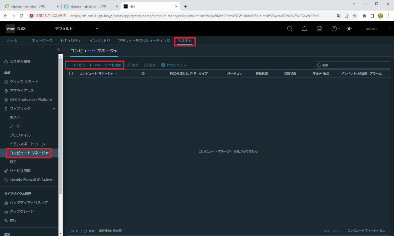
Task: Open the アクション gear dropdown
Action: 173,65
